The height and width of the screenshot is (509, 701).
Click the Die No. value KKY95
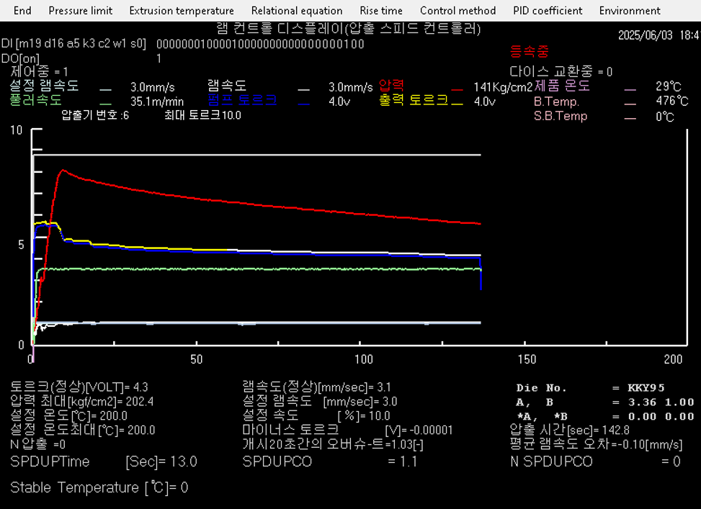(640, 388)
